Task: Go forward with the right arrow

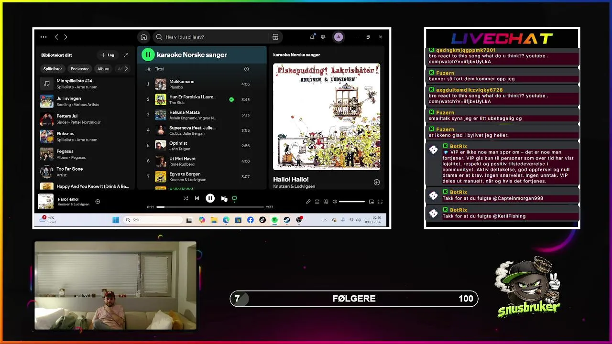Action: (66, 37)
